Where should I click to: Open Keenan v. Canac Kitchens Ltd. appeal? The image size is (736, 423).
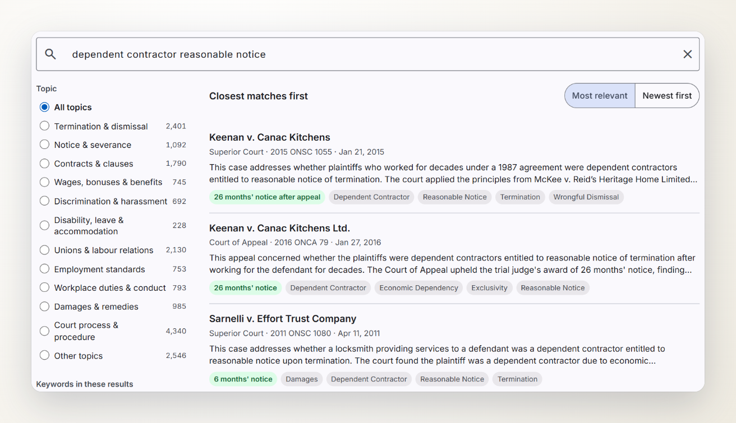279,228
